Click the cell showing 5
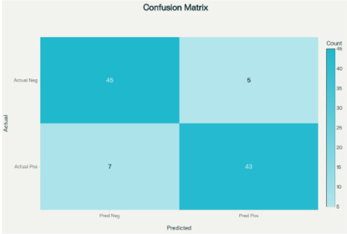This screenshot has width=347, height=234. 249,80
